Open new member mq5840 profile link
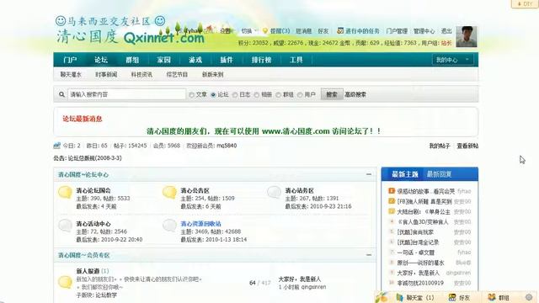539x303 pixels. pyautogui.click(x=227, y=146)
